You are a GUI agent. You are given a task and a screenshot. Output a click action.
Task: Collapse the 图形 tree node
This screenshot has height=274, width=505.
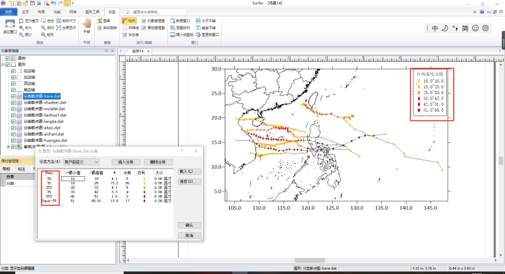(x=2, y=64)
